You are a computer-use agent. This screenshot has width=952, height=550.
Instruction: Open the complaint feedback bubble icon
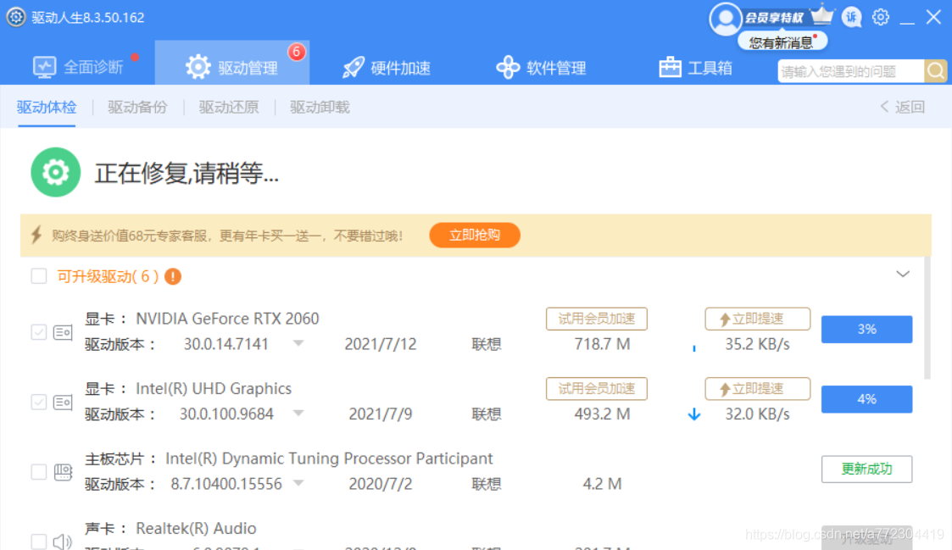[852, 17]
